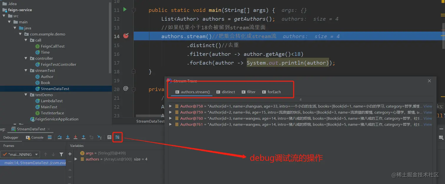Expand the Author@761 row
This screenshot has width=445, height=184.
click(x=170, y=124)
